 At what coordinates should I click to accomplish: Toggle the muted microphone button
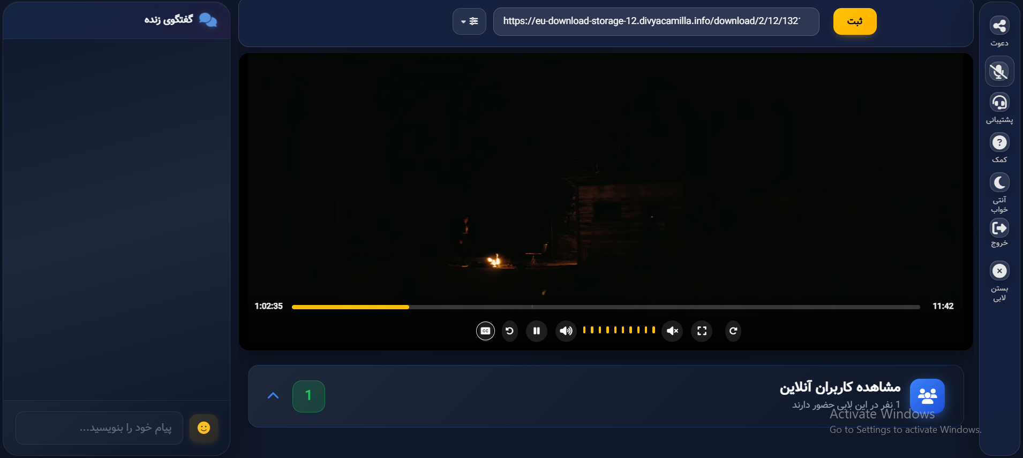click(x=999, y=71)
